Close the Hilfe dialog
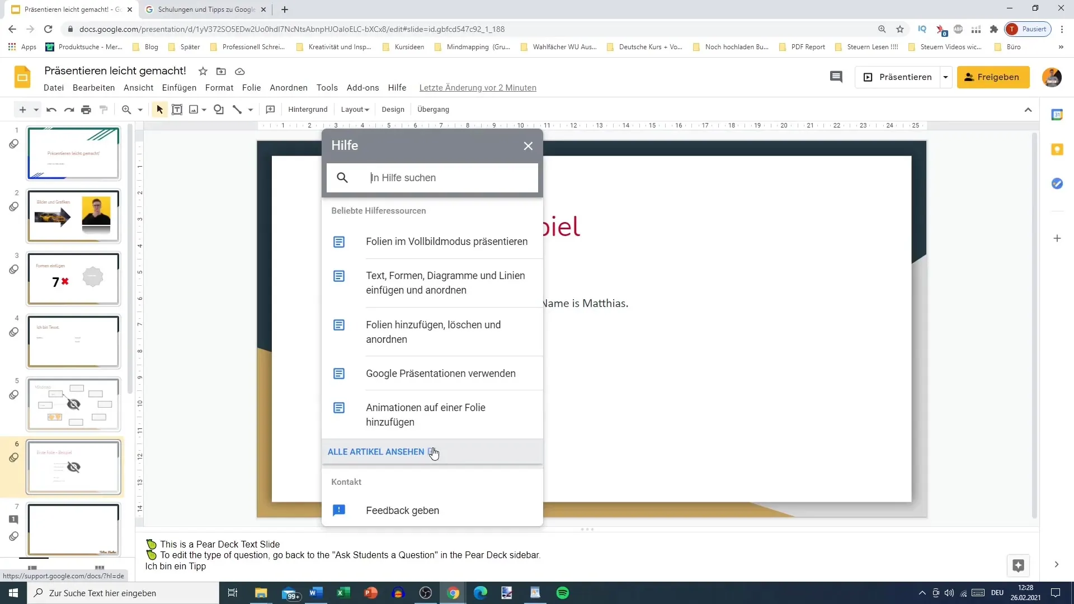1074x604 pixels. tap(528, 146)
